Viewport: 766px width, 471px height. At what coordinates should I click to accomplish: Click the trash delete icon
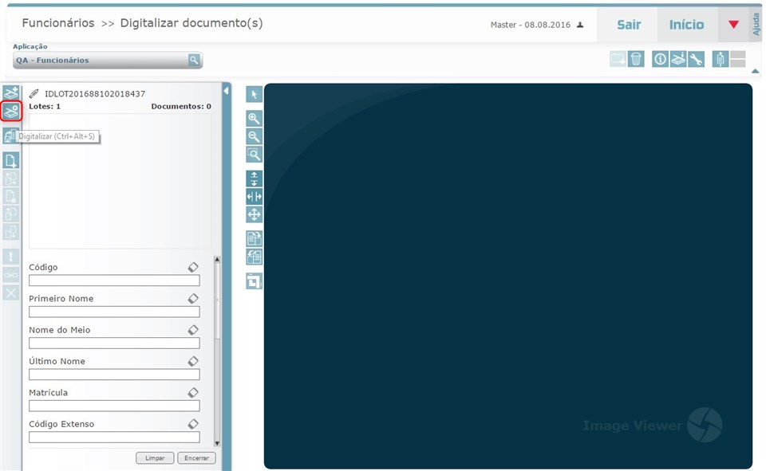point(634,59)
